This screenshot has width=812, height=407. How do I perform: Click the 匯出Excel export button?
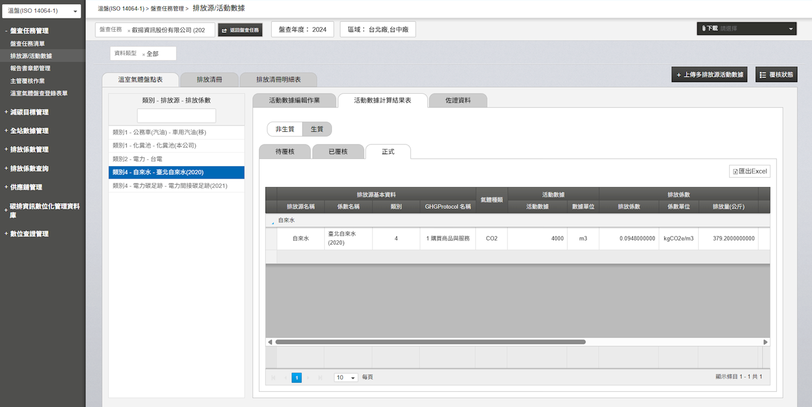[x=750, y=171]
